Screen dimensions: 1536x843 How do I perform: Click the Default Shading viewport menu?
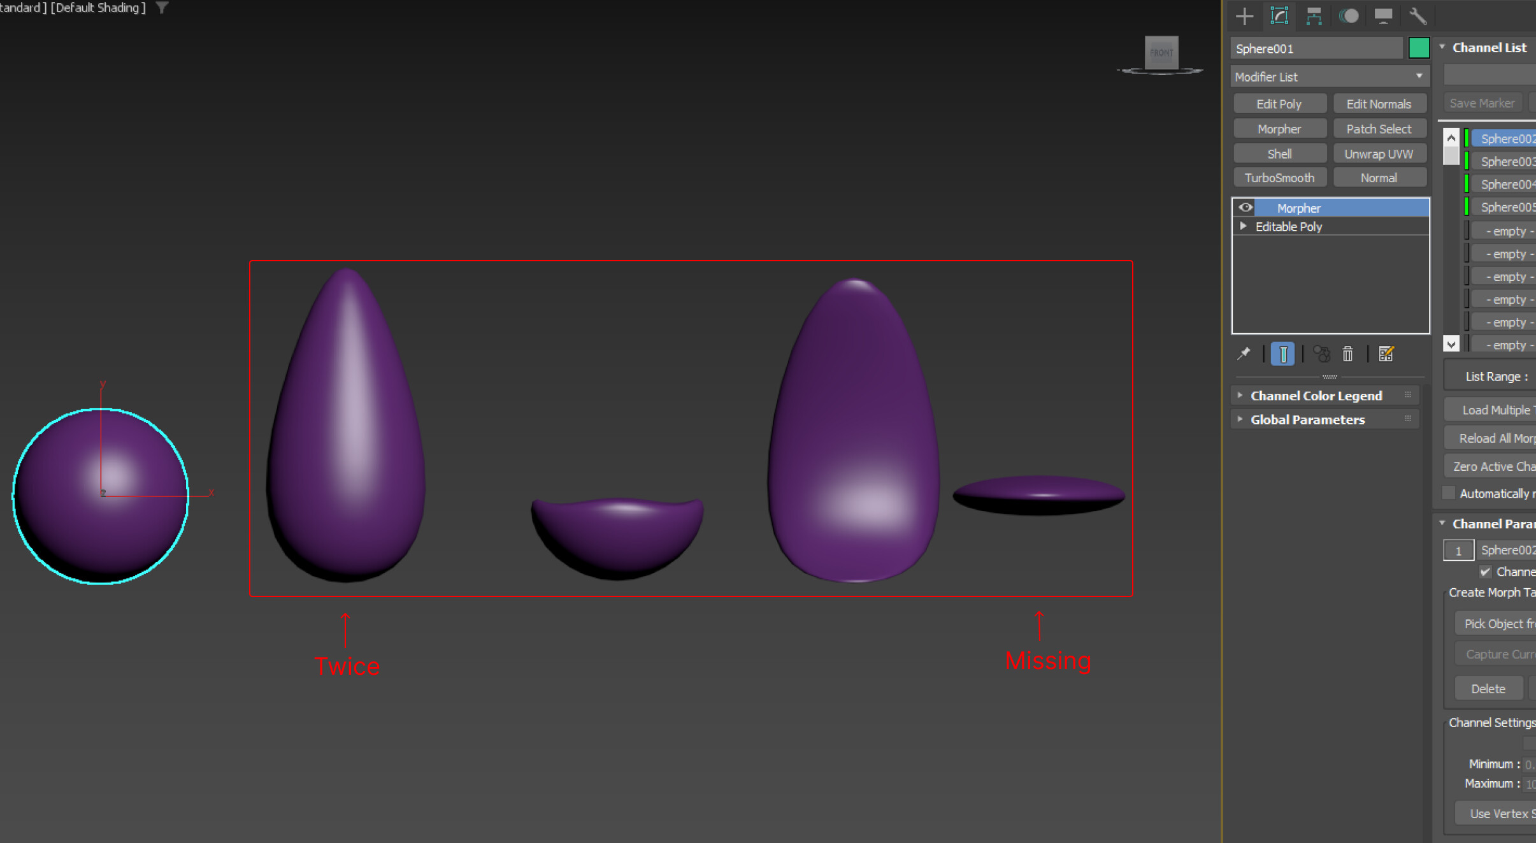(x=99, y=8)
